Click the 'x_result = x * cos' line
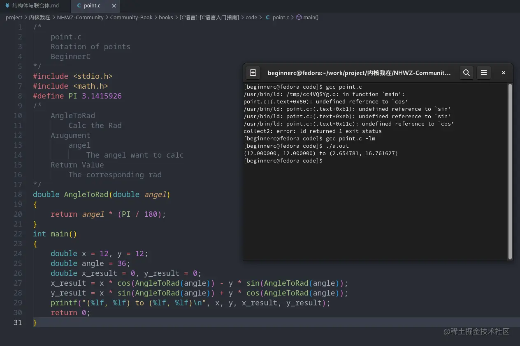Image resolution: width=520 pixels, height=346 pixels. [200, 283]
